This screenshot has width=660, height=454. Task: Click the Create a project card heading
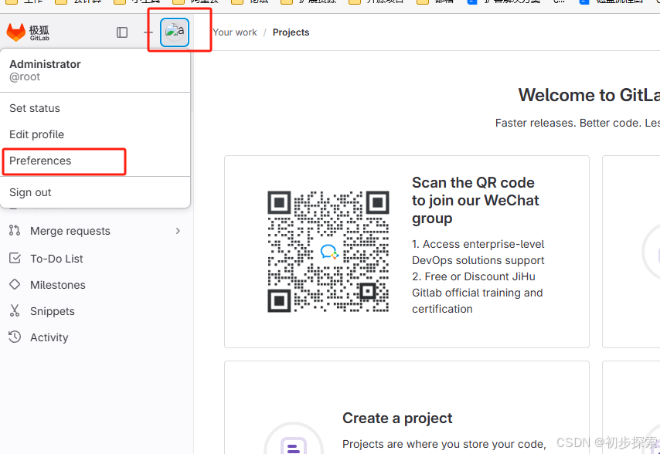click(x=397, y=418)
